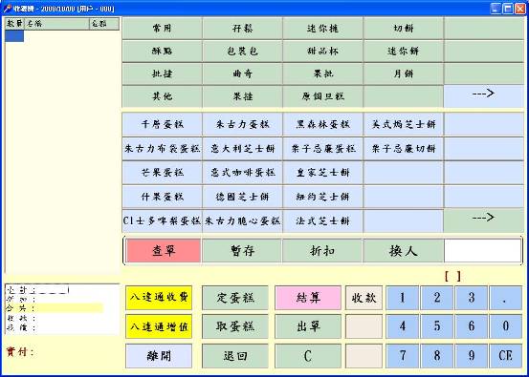Open the 常用 category
Screen dimensions: 529x377
[162, 29]
